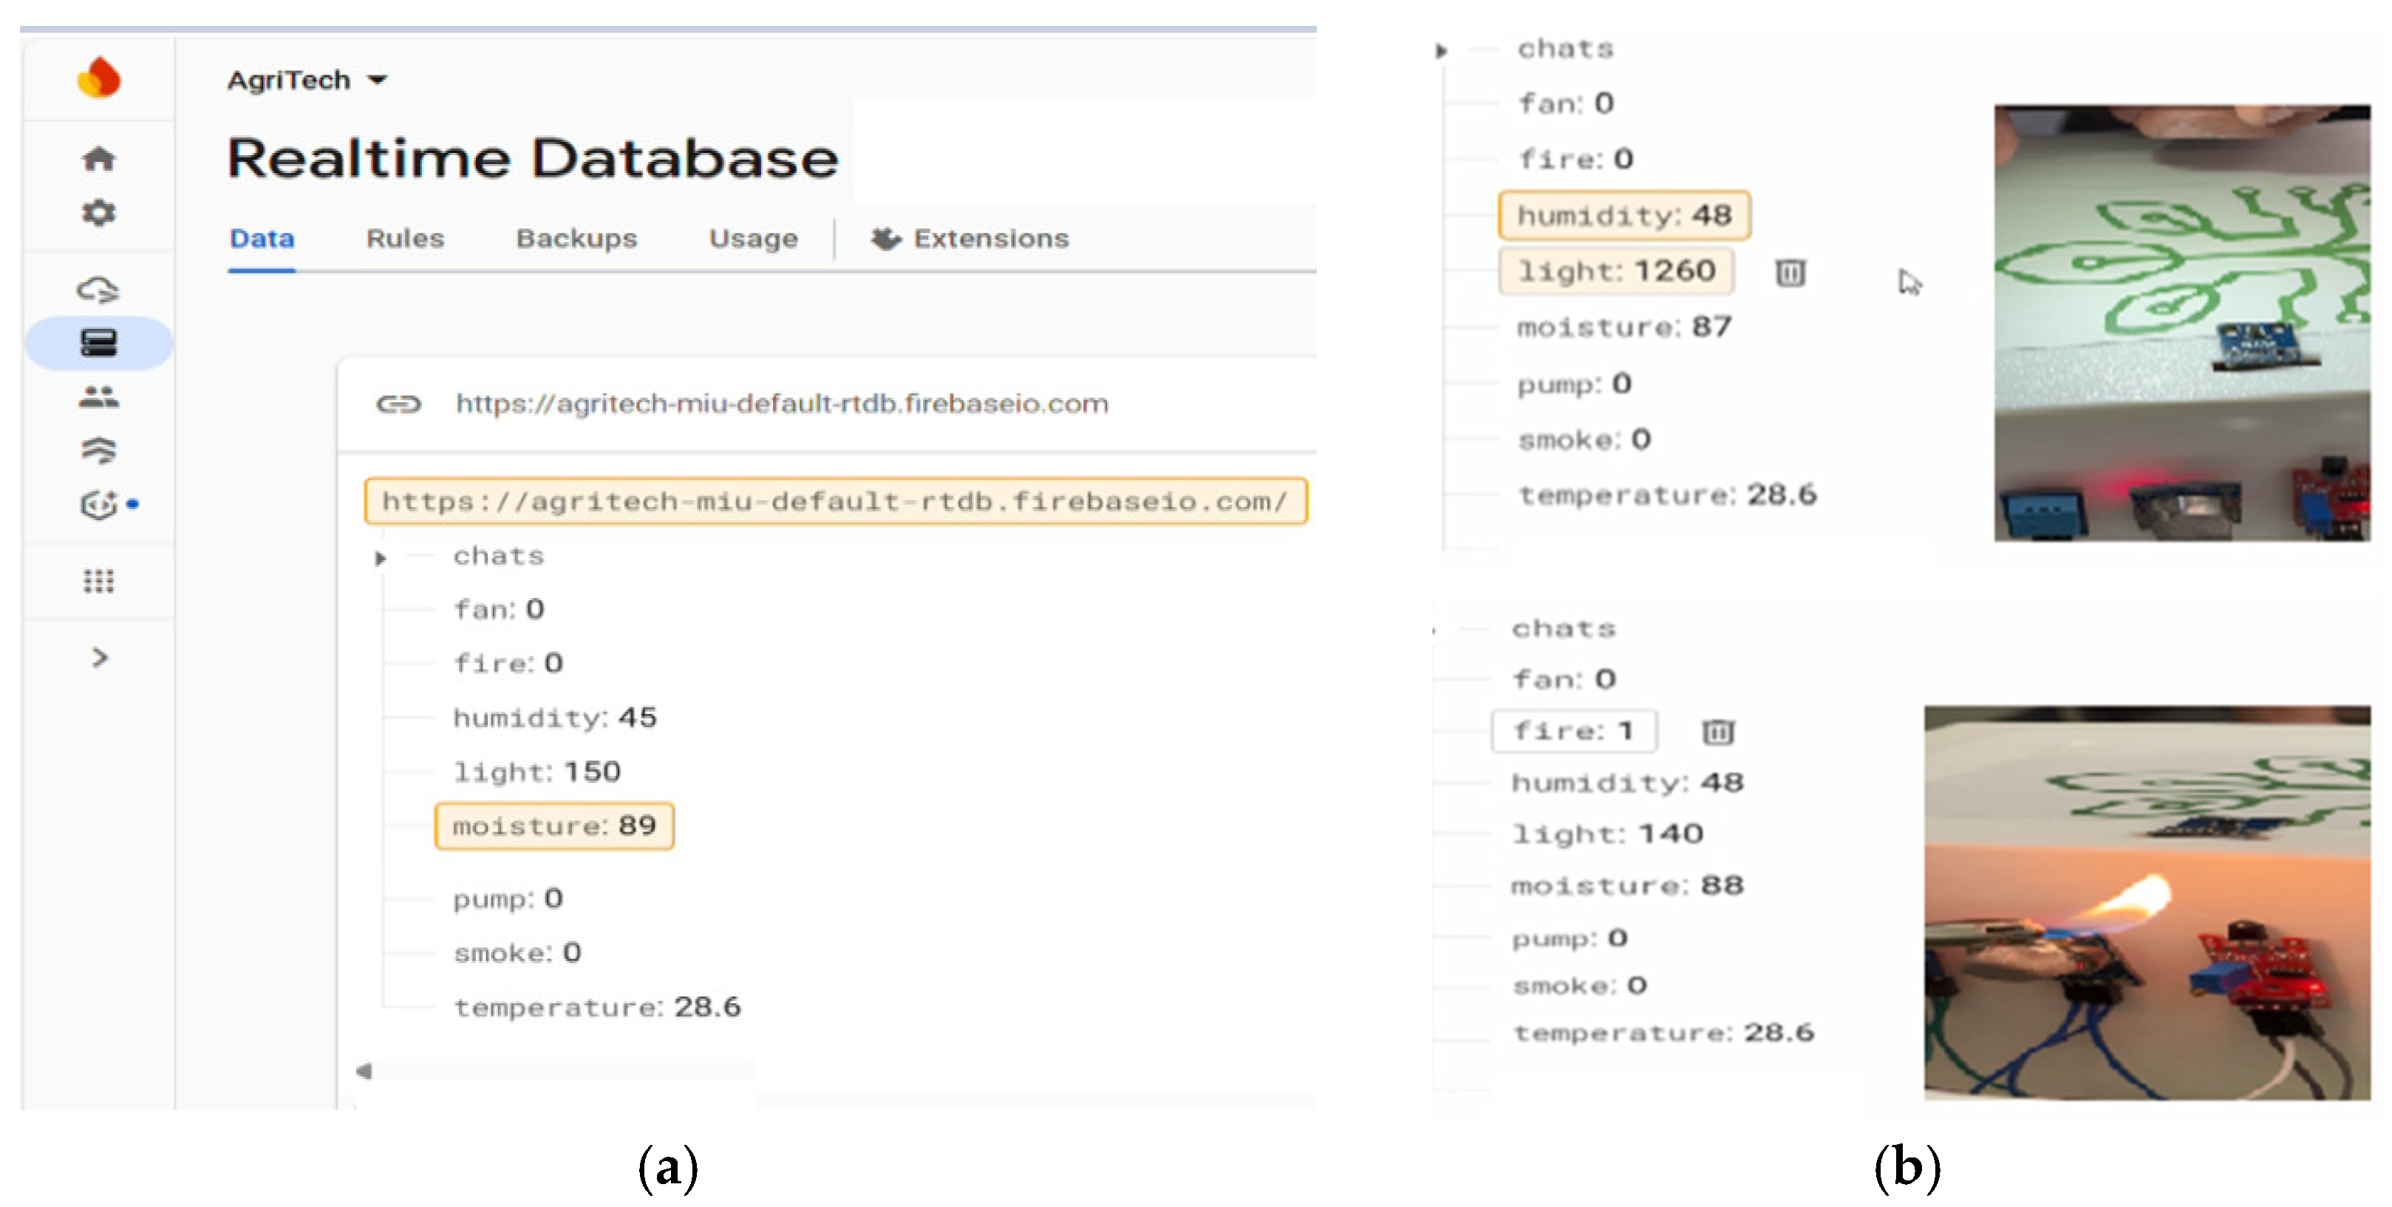2392x1207 pixels.
Task: Expand the chats node in main tree
Action: pyautogui.click(x=380, y=558)
